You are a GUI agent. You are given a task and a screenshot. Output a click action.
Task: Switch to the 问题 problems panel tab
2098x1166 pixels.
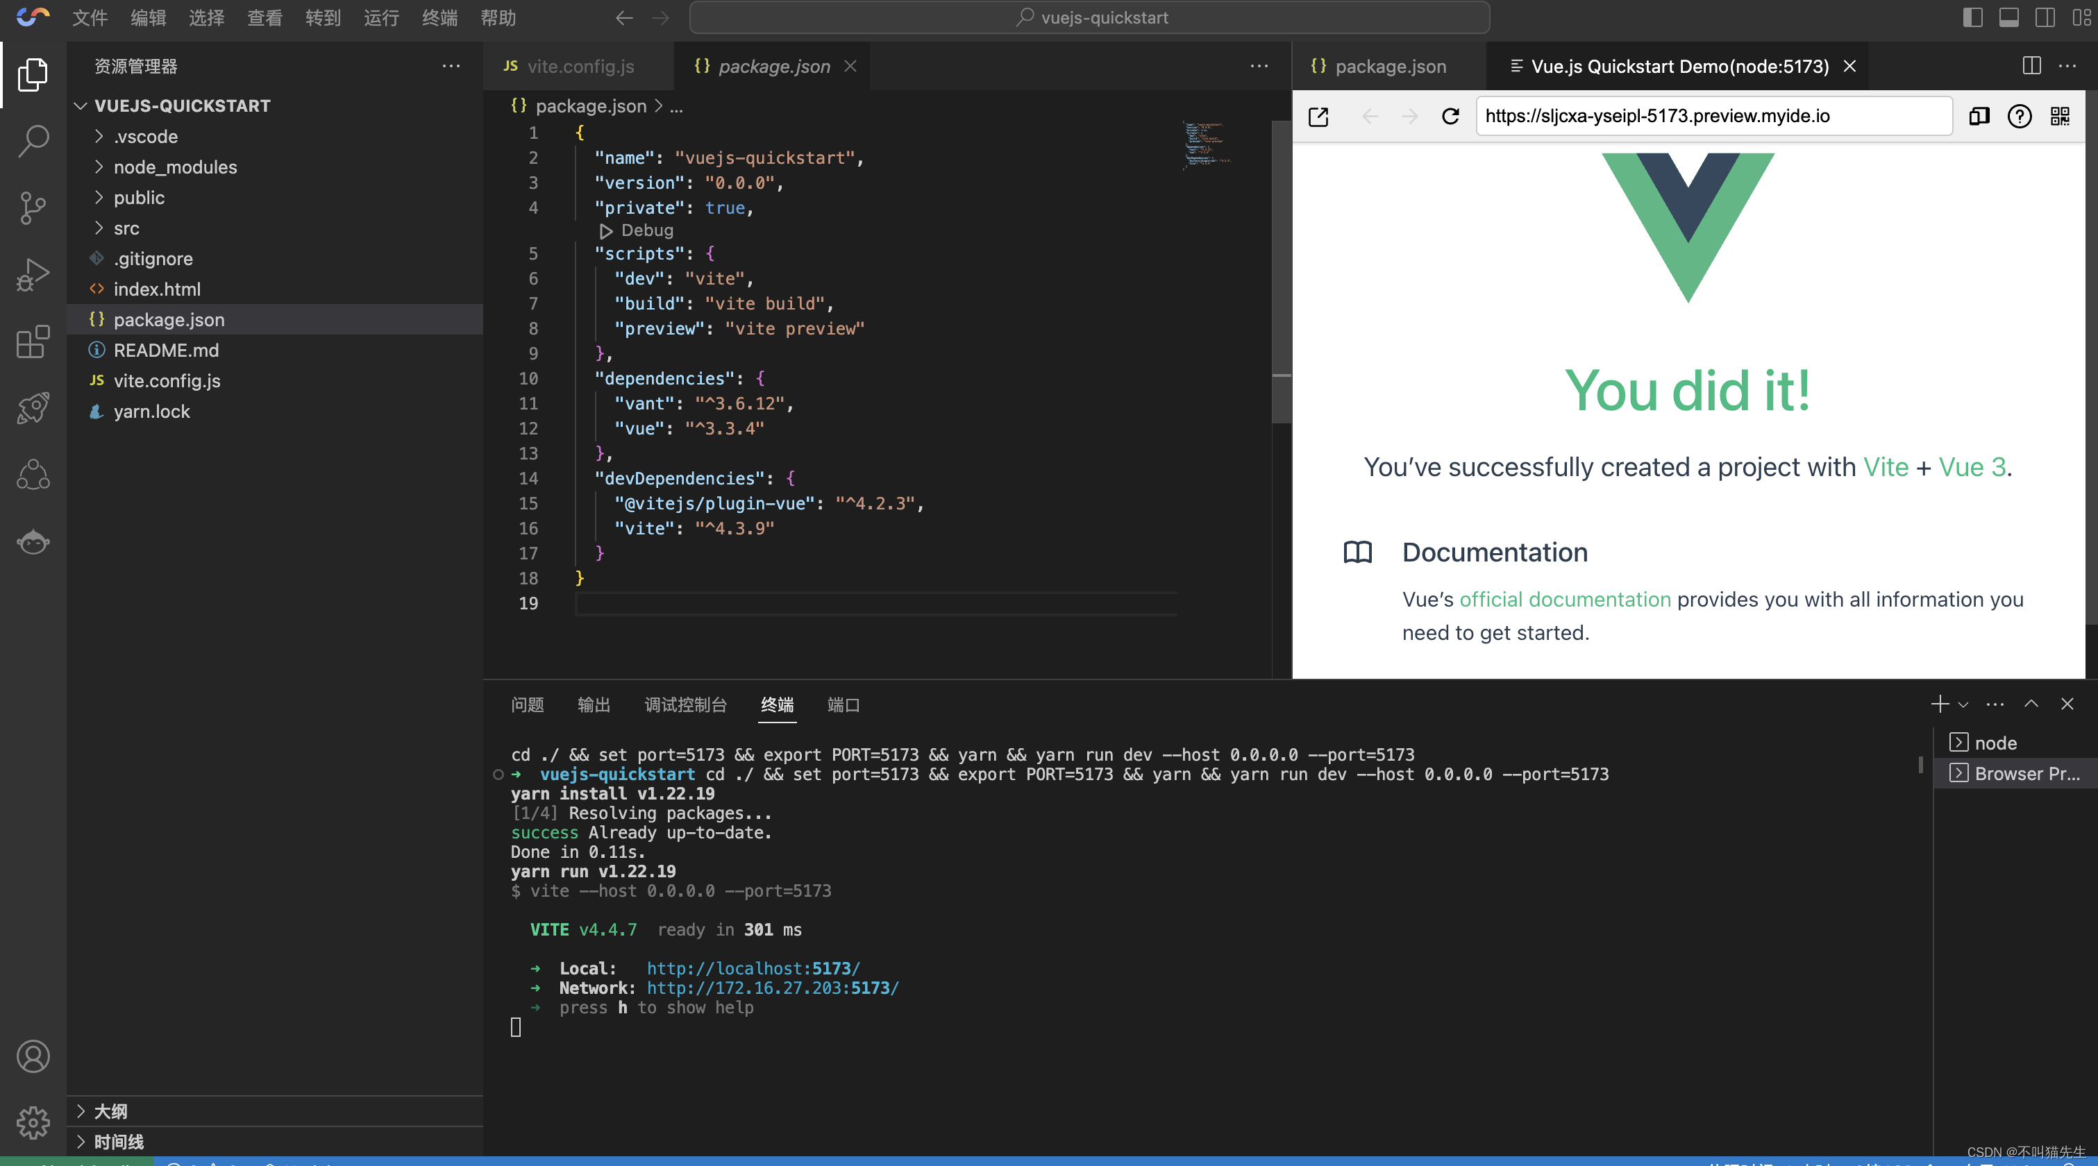coord(527,704)
